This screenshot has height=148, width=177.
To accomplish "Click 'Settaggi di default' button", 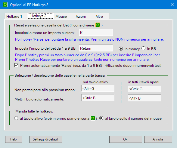I will (x=46, y=139).
